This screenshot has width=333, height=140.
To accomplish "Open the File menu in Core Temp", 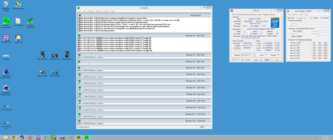I will click(289, 14).
